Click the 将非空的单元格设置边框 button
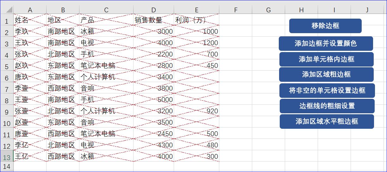387x172 pixels. (327, 91)
